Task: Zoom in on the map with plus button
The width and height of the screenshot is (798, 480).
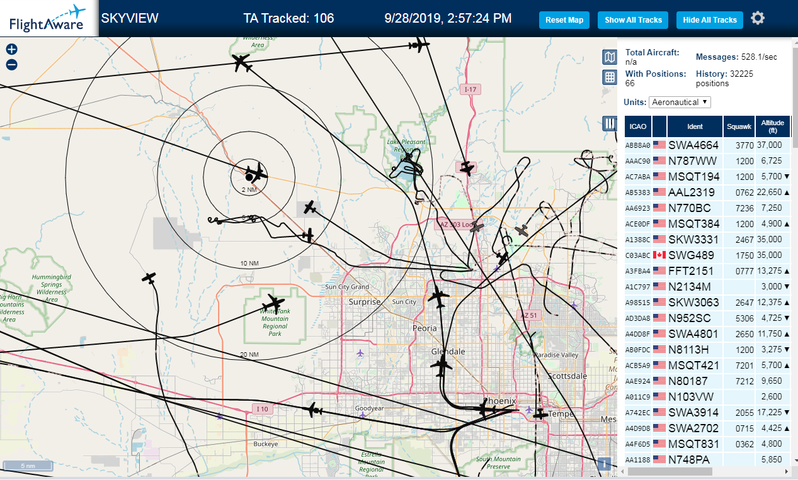Action: point(11,49)
